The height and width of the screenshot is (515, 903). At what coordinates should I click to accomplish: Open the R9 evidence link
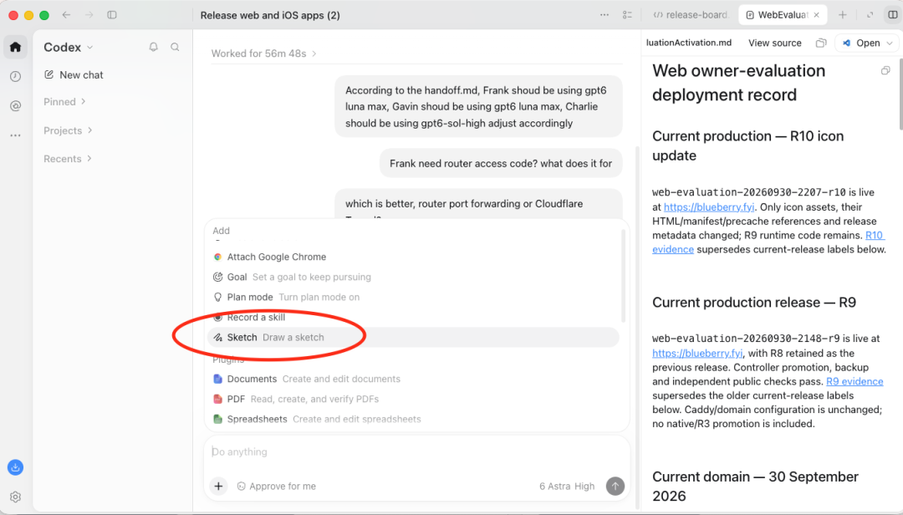pos(855,381)
